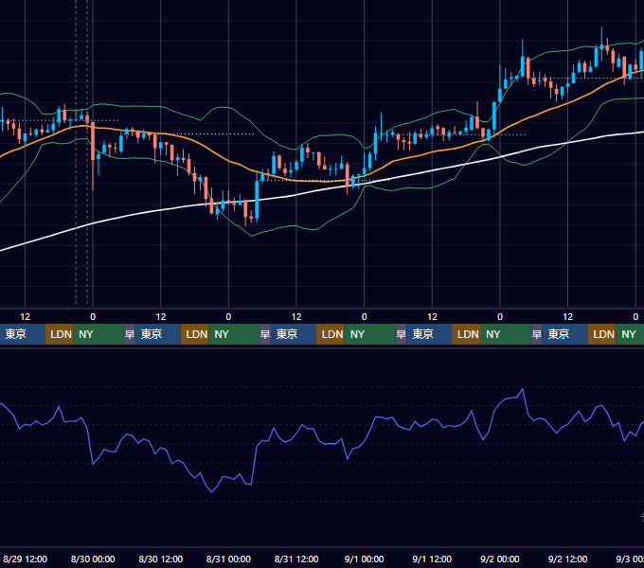
Task: Click the 8/30 12:00 date label
Action: click(161, 559)
